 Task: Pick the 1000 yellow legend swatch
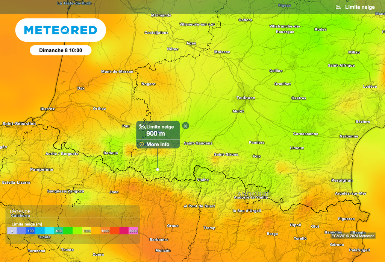(x=86, y=231)
